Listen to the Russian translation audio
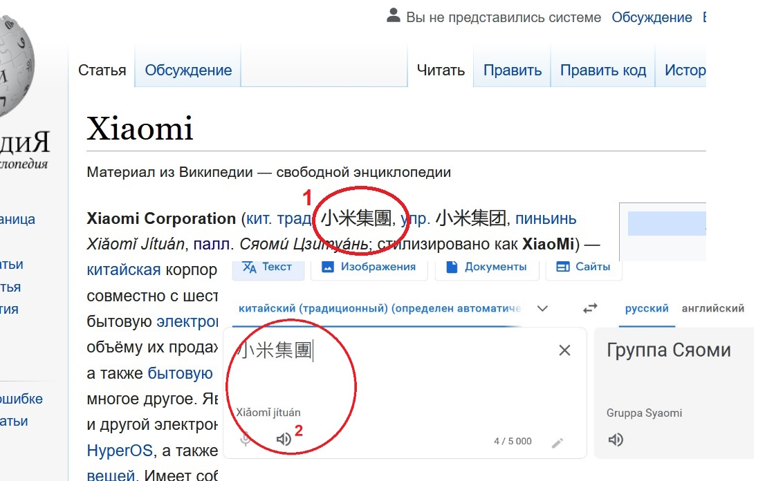774x481 pixels. pos(616,439)
